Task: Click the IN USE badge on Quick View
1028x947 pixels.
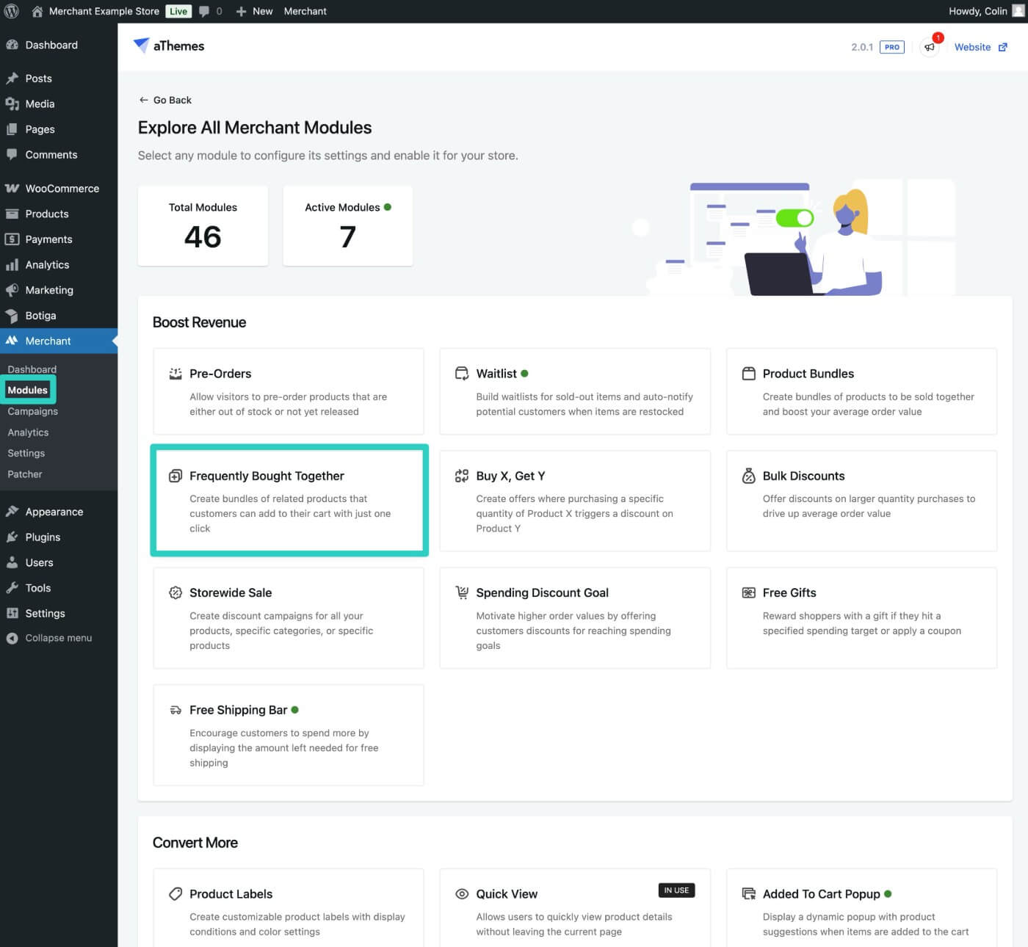Action: pyautogui.click(x=676, y=890)
